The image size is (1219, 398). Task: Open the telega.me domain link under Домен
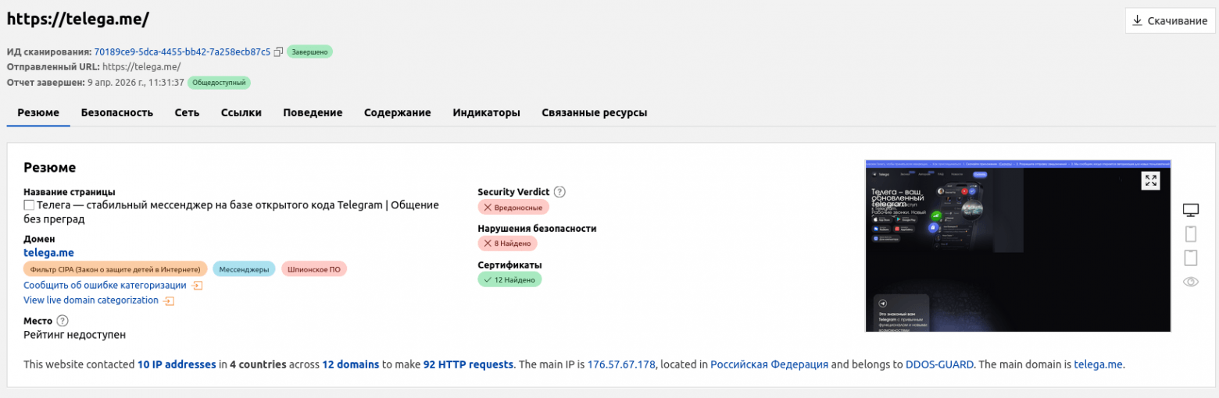(x=48, y=252)
